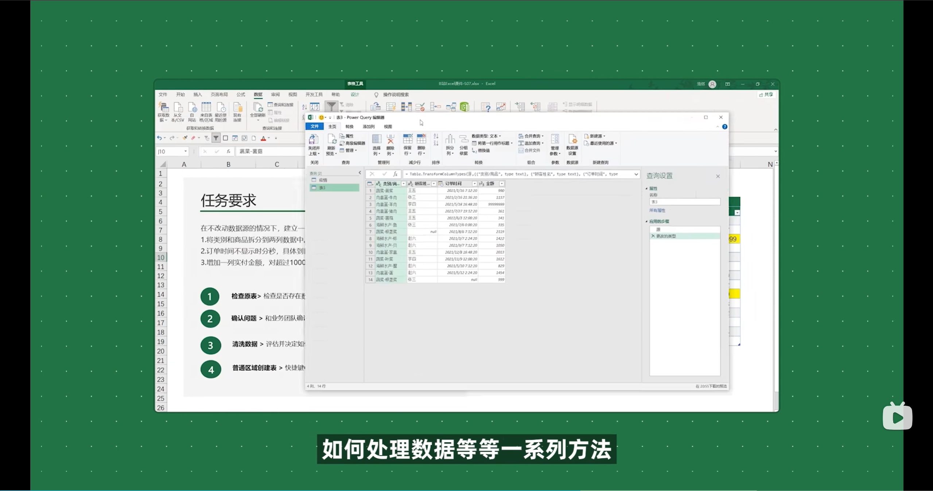The width and height of the screenshot is (933, 491).
Task: Select 疫情 query in queries pane
Action: click(x=323, y=180)
